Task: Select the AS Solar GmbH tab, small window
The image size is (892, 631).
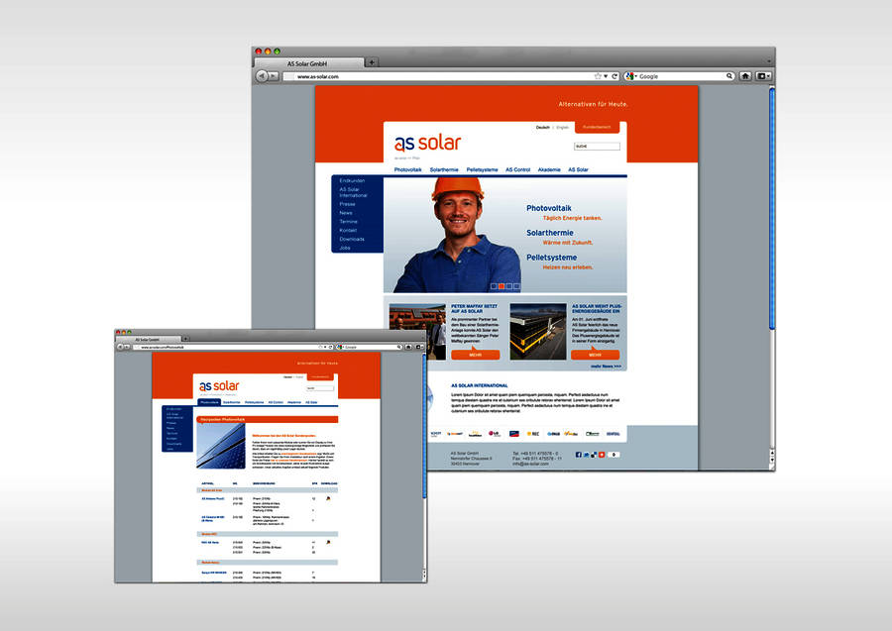Action: click(148, 340)
